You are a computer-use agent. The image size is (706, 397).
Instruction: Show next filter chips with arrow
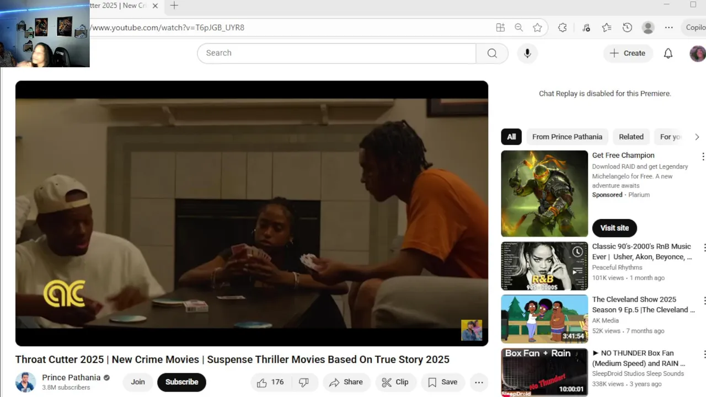pos(697,137)
